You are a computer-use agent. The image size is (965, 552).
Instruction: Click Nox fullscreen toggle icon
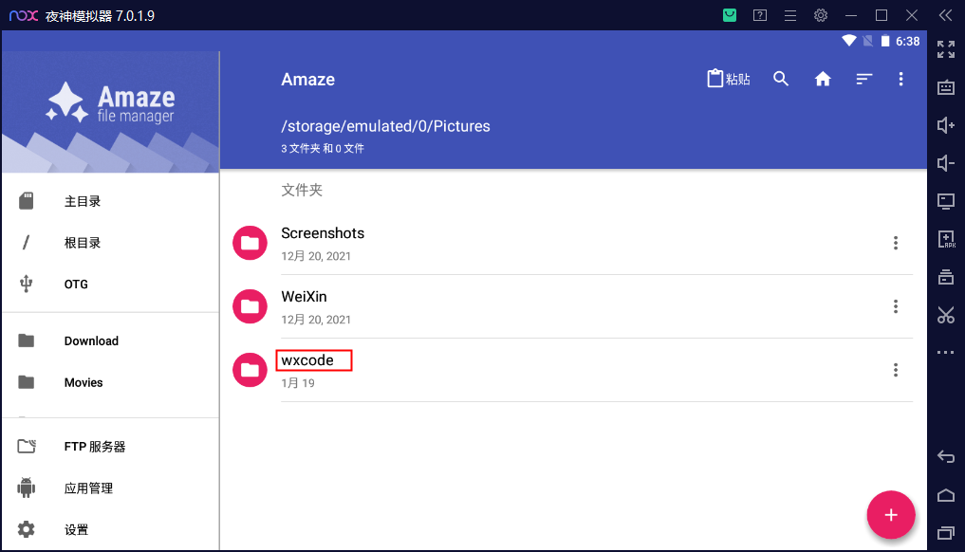(x=946, y=49)
